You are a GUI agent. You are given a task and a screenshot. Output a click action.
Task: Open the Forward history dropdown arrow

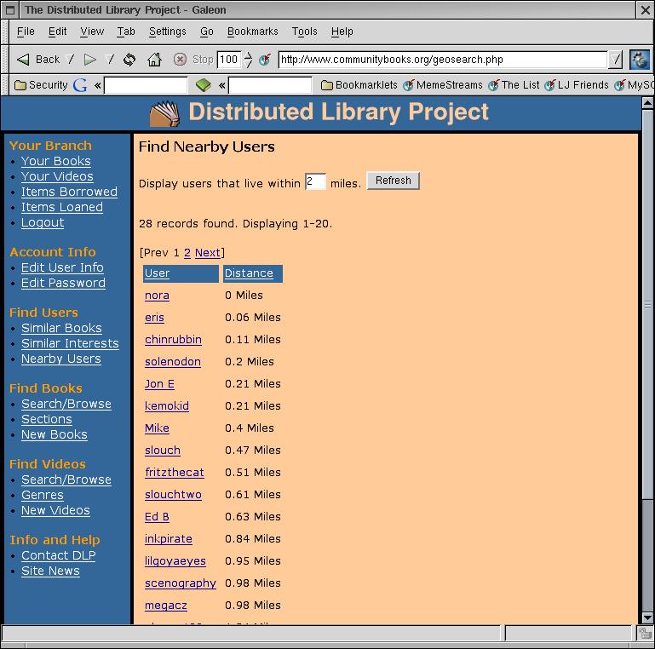[x=109, y=60]
